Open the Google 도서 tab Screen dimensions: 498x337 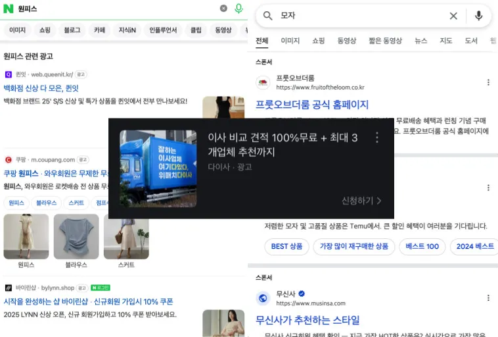(x=471, y=41)
